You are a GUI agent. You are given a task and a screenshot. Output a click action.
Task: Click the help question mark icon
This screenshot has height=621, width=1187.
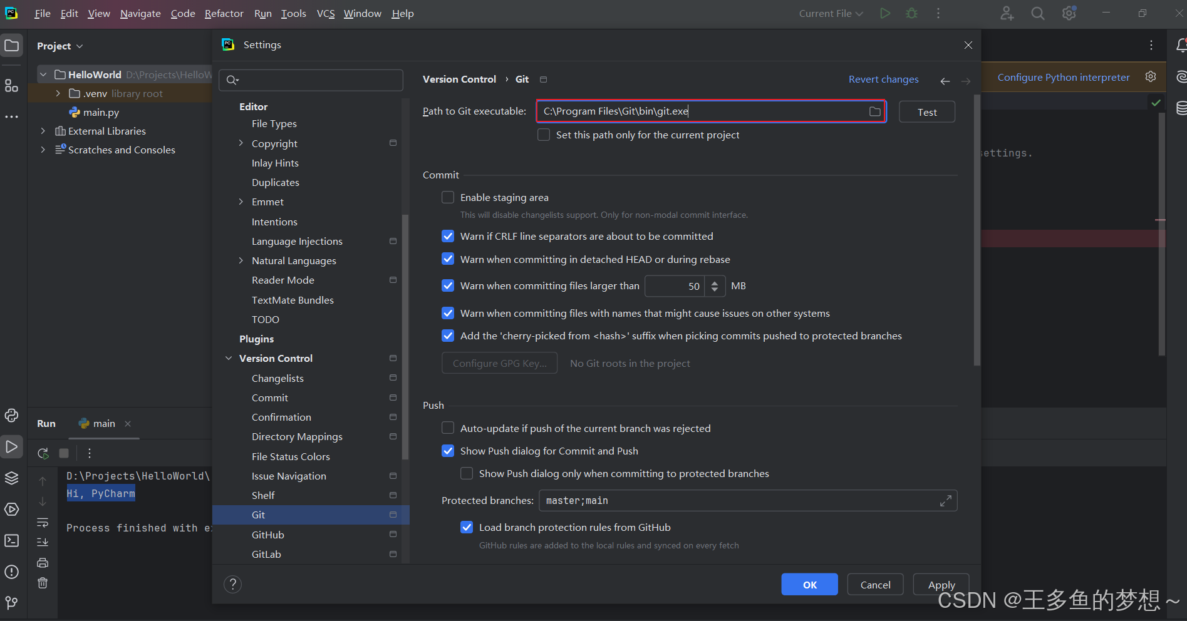pyautogui.click(x=232, y=584)
